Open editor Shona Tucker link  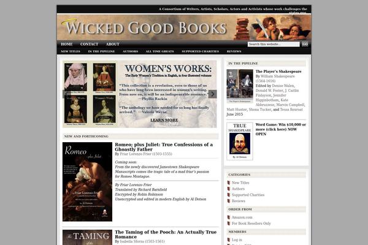[x=260, y=110]
